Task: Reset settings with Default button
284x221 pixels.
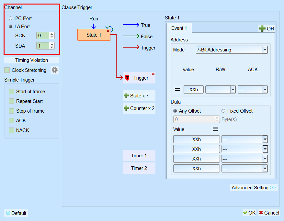Action: coord(16,213)
